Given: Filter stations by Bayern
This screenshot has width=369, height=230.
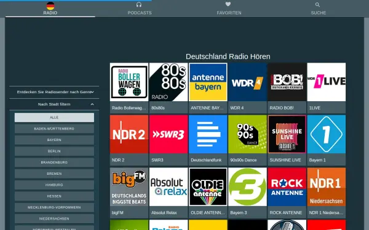Looking at the screenshot, I should tap(54, 140).
